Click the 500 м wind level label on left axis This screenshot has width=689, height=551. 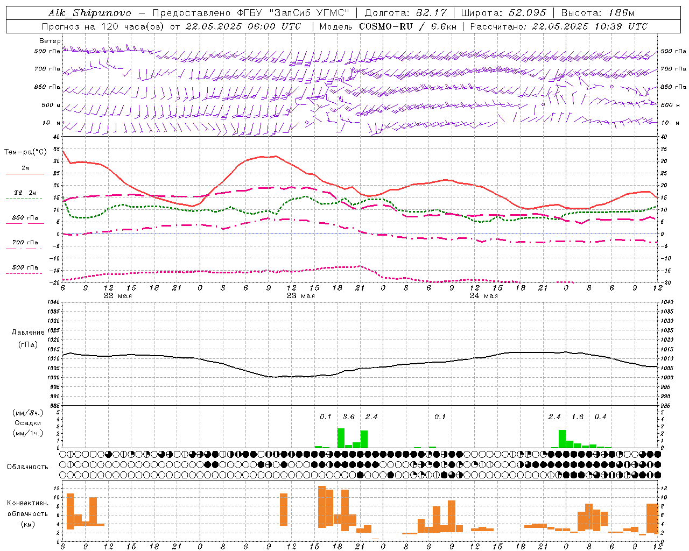pos(51,105)
